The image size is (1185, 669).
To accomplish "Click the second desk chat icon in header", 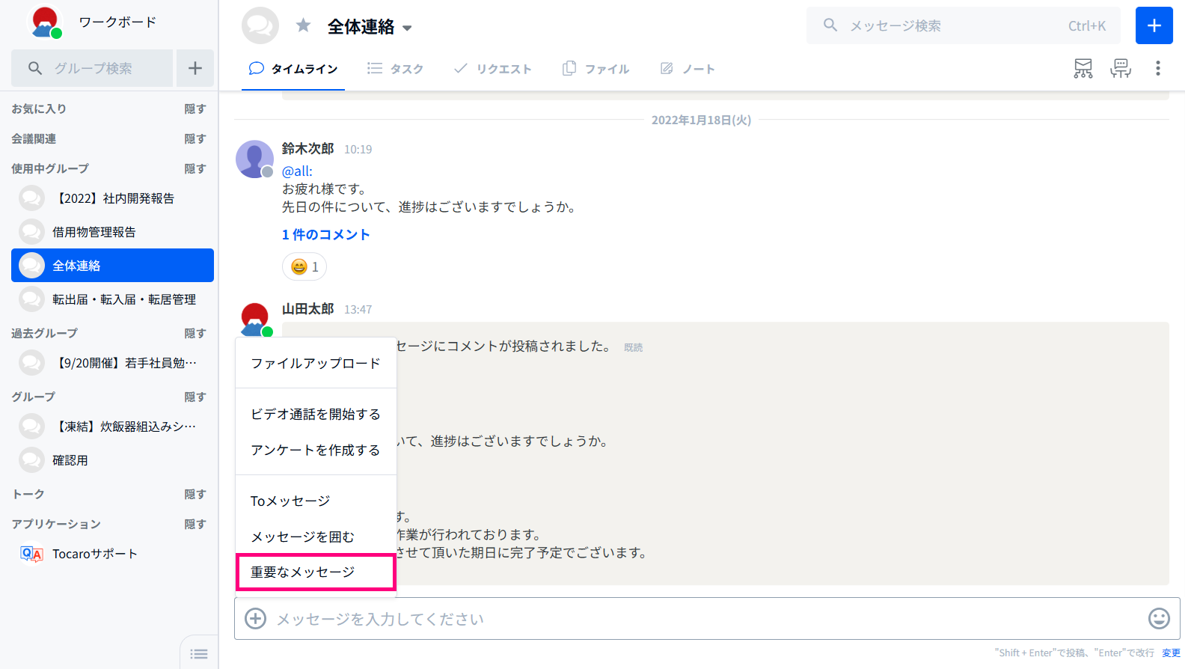I will [x=1121, y=68].
